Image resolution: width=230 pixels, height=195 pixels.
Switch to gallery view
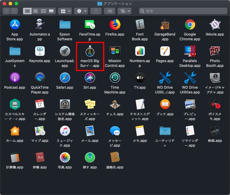(51, 11)
